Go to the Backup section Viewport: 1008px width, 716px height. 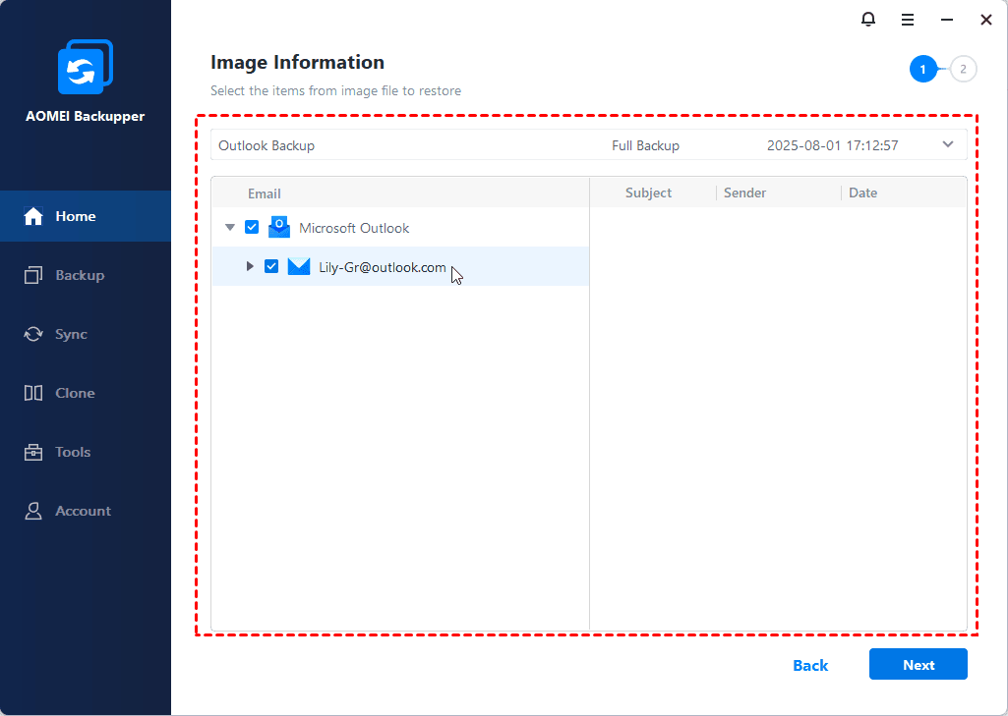pos(79,275)
